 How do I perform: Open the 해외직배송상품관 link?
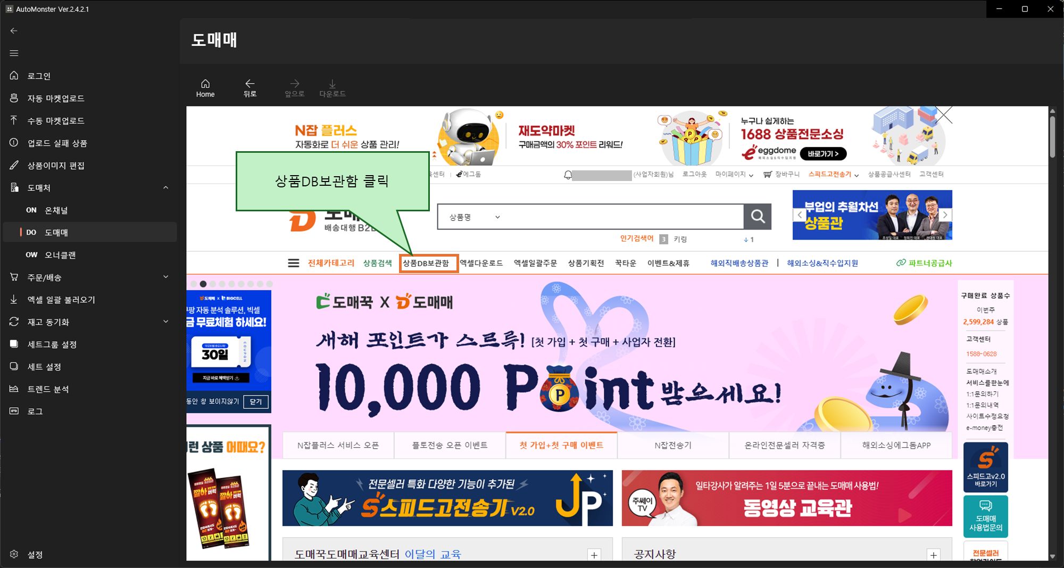pyautogui.click(x=739, y=264)
